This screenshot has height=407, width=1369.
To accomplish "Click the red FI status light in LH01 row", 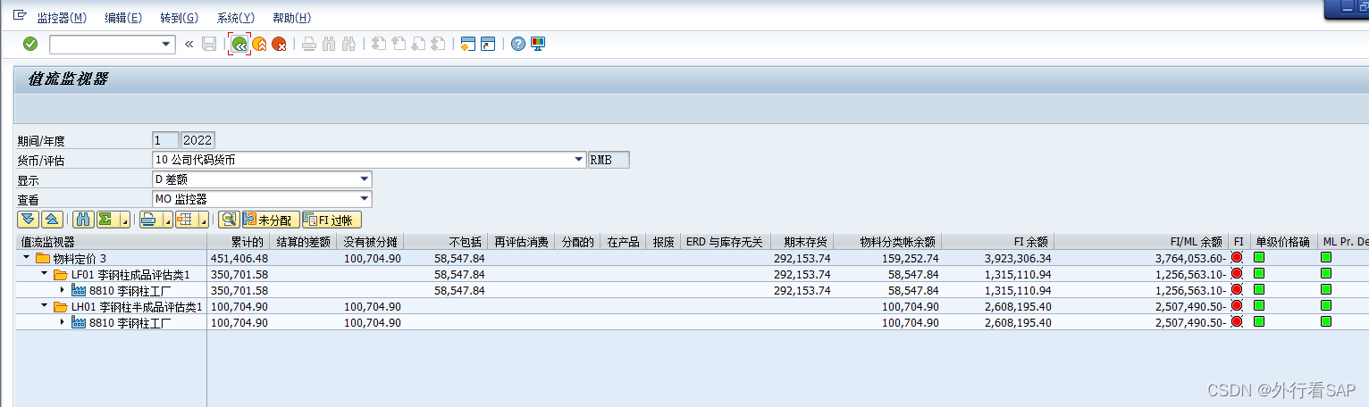I will [x=1238, y=305].
